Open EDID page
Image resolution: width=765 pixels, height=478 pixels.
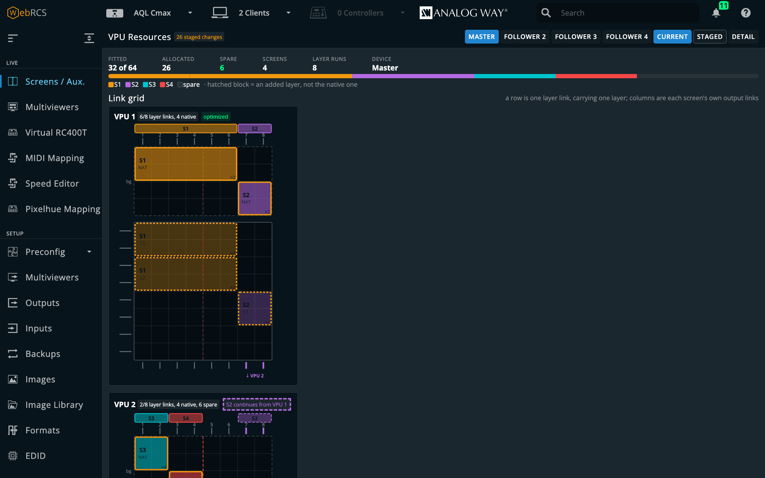tap(51, 456)
